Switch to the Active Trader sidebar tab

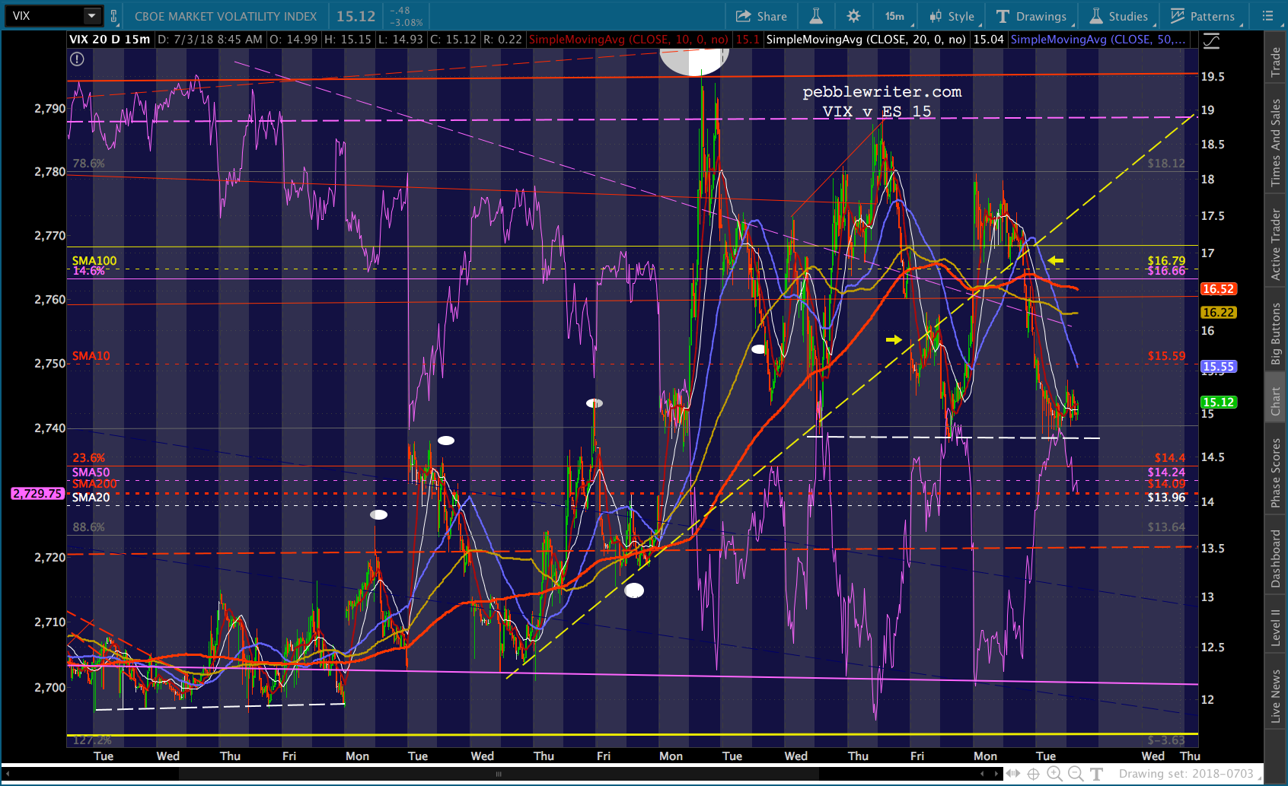(1275, 244)
